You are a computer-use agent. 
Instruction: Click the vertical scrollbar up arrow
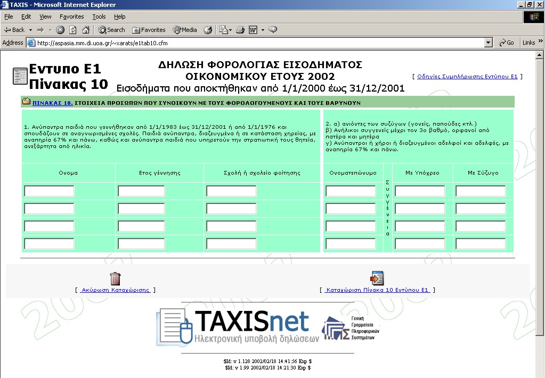pyautogui.click(x=540, y=55)
